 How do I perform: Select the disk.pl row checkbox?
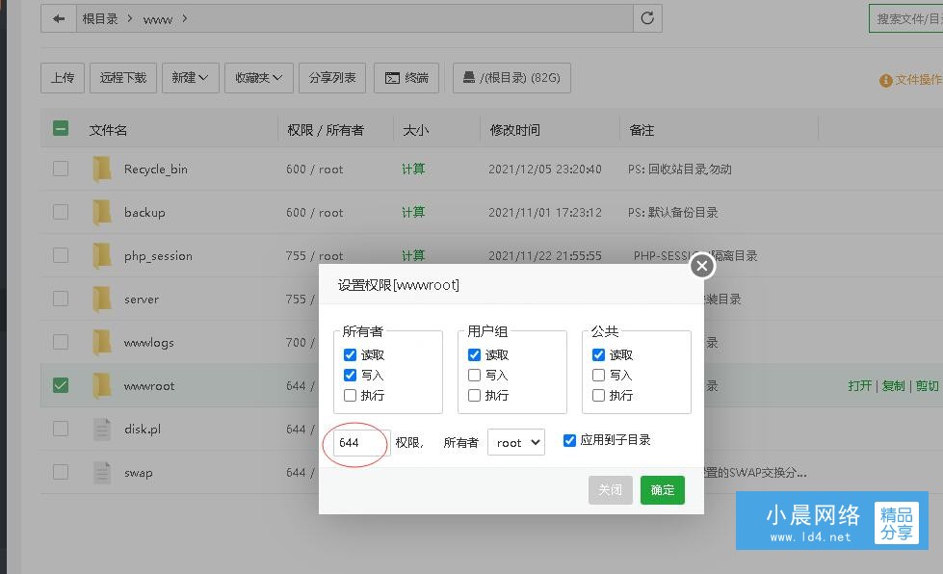click(x=61, y=429)
